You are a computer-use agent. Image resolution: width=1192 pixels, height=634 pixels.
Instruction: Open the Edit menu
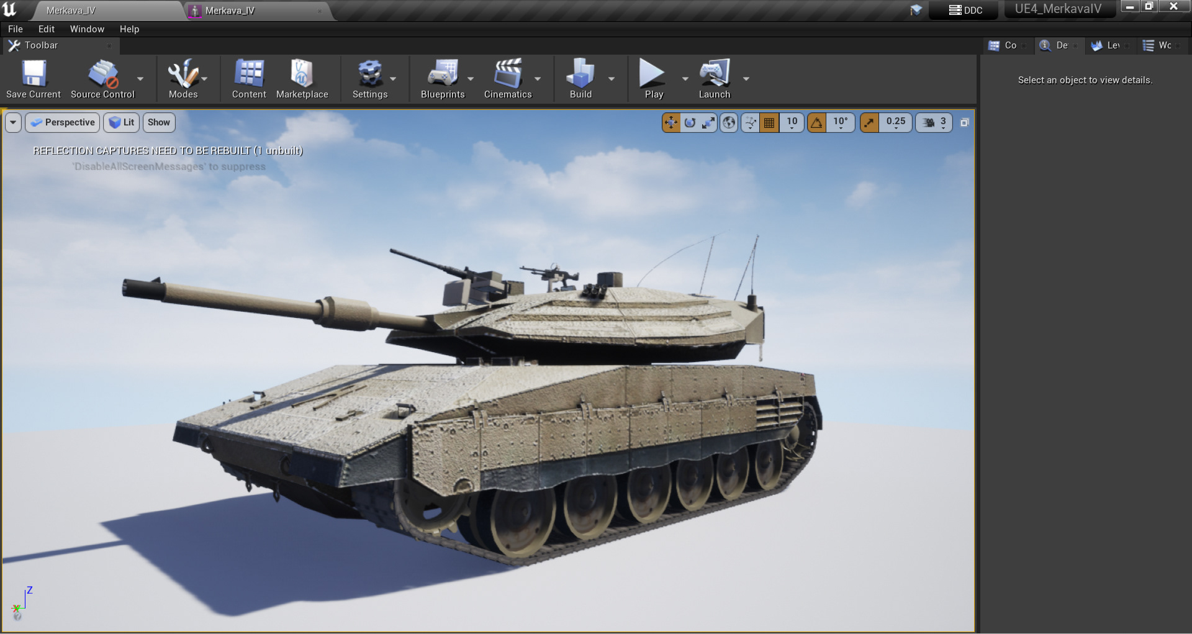coord(47,29)
